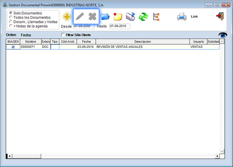The height and width of the screenshot is (167, 233).
Task: Click the exit door icon
Action: click(x=220, y=17)
